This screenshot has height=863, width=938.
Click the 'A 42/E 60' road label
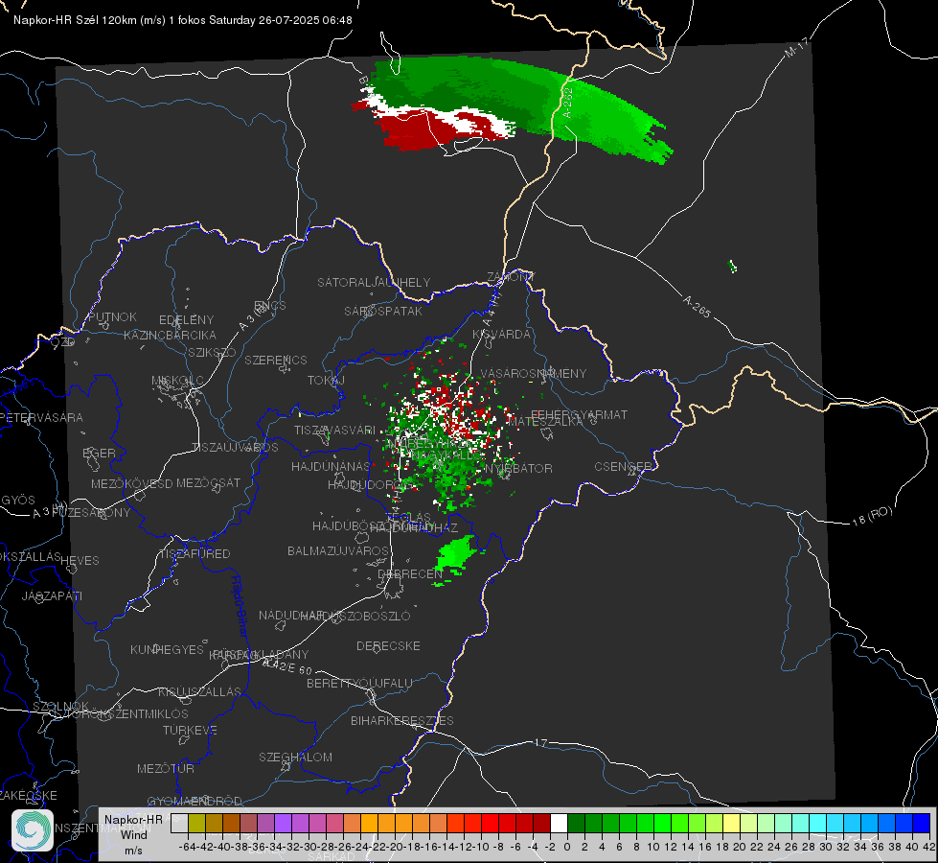coord(287,666)
